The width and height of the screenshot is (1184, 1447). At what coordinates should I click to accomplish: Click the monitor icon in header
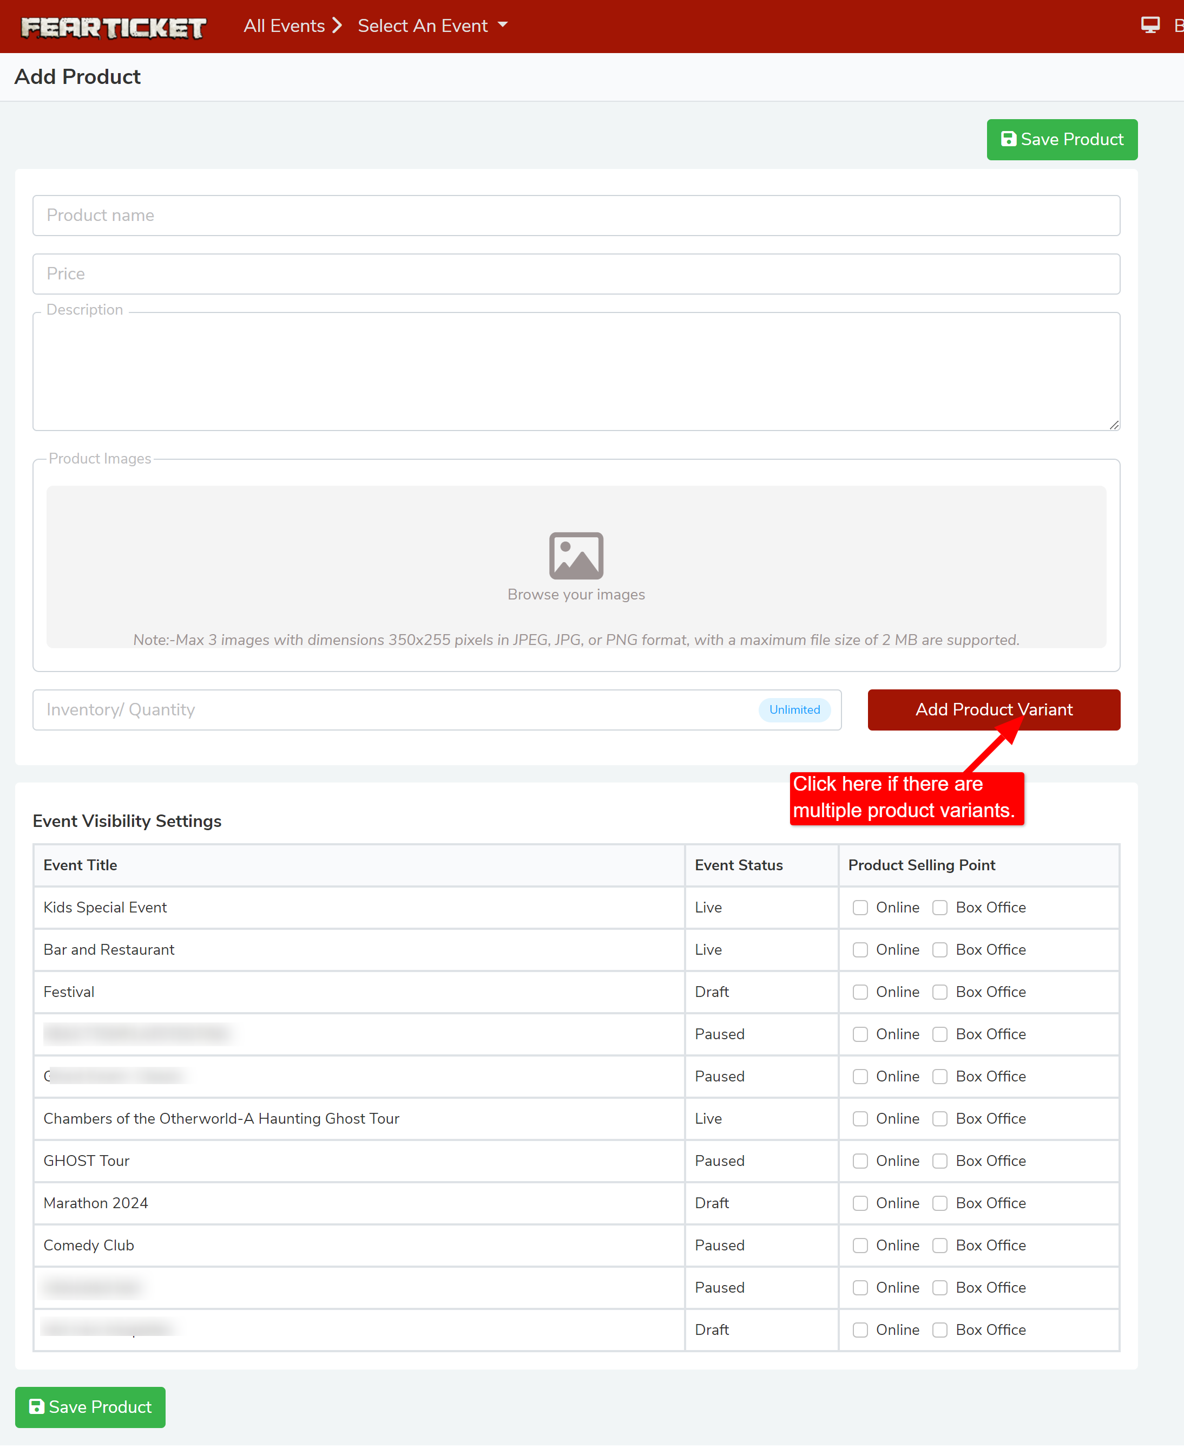pos(1150,25)
